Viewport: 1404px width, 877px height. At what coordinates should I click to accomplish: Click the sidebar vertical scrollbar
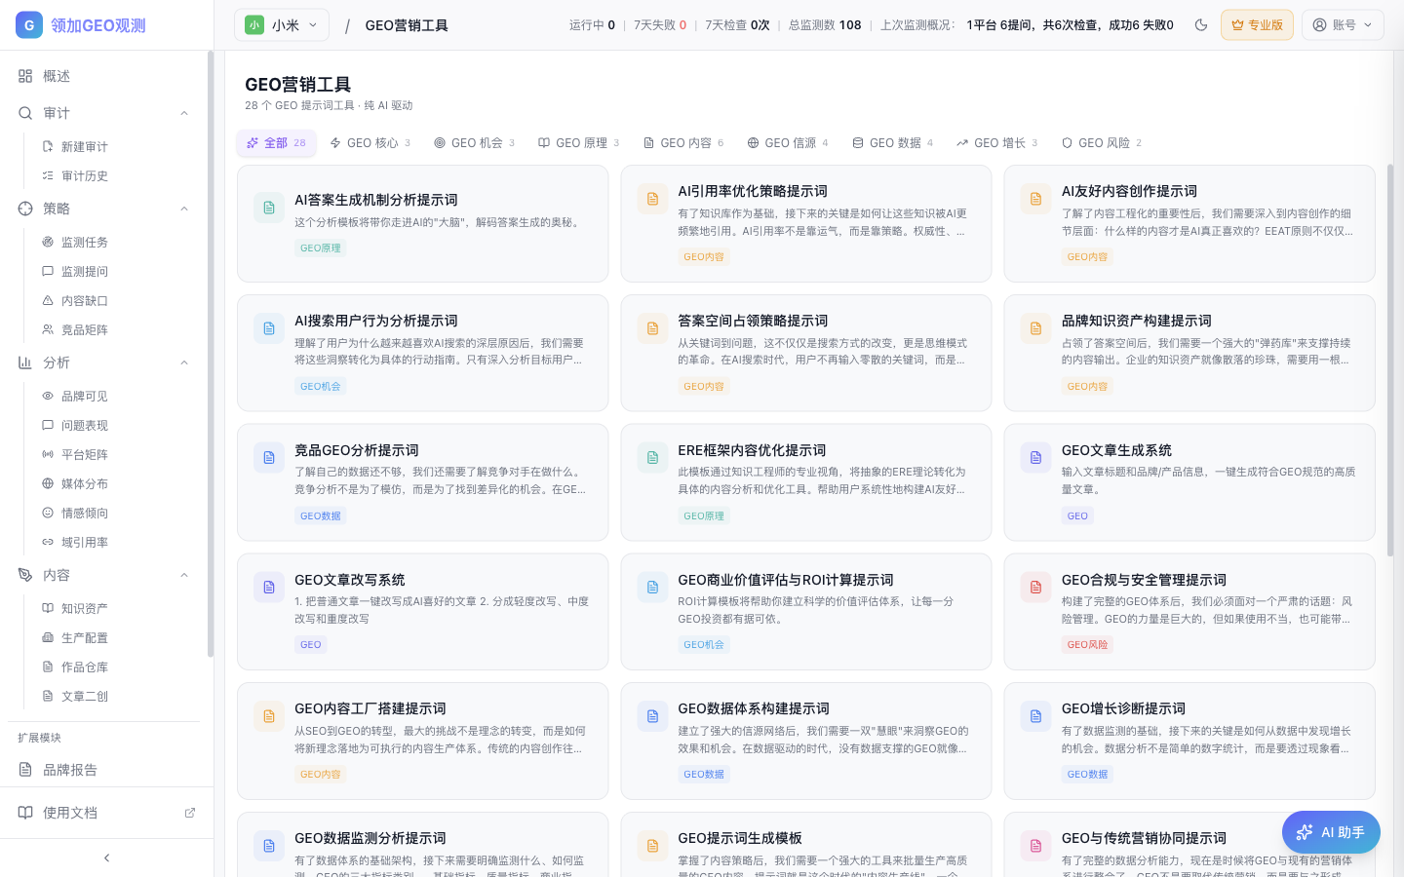click(x=210, y=355)
